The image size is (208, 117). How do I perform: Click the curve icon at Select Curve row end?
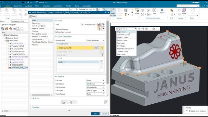(x=102, y=48)
